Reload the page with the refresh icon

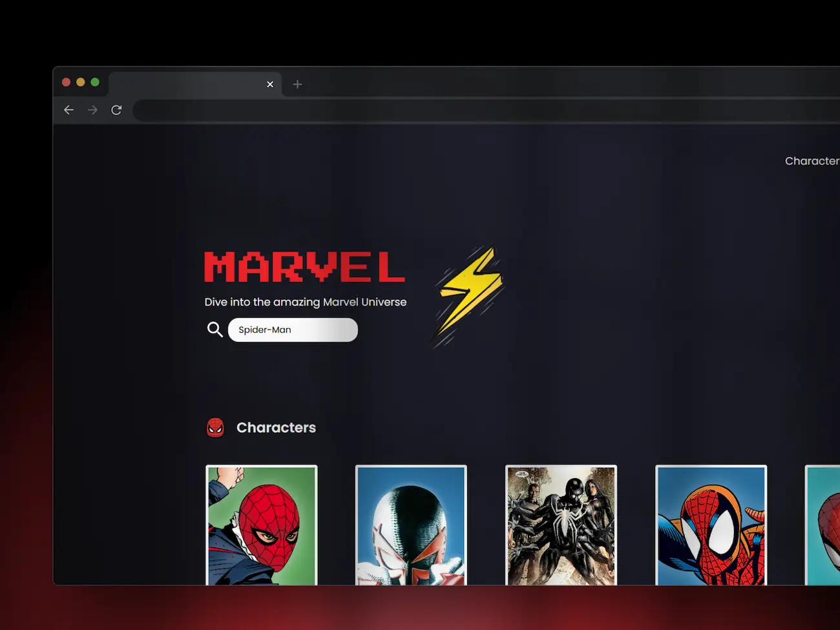(116, 110)
